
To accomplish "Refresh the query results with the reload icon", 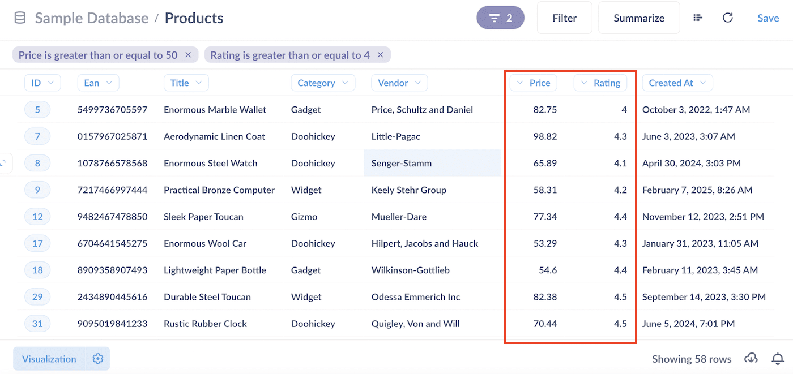I will [728, 18].
